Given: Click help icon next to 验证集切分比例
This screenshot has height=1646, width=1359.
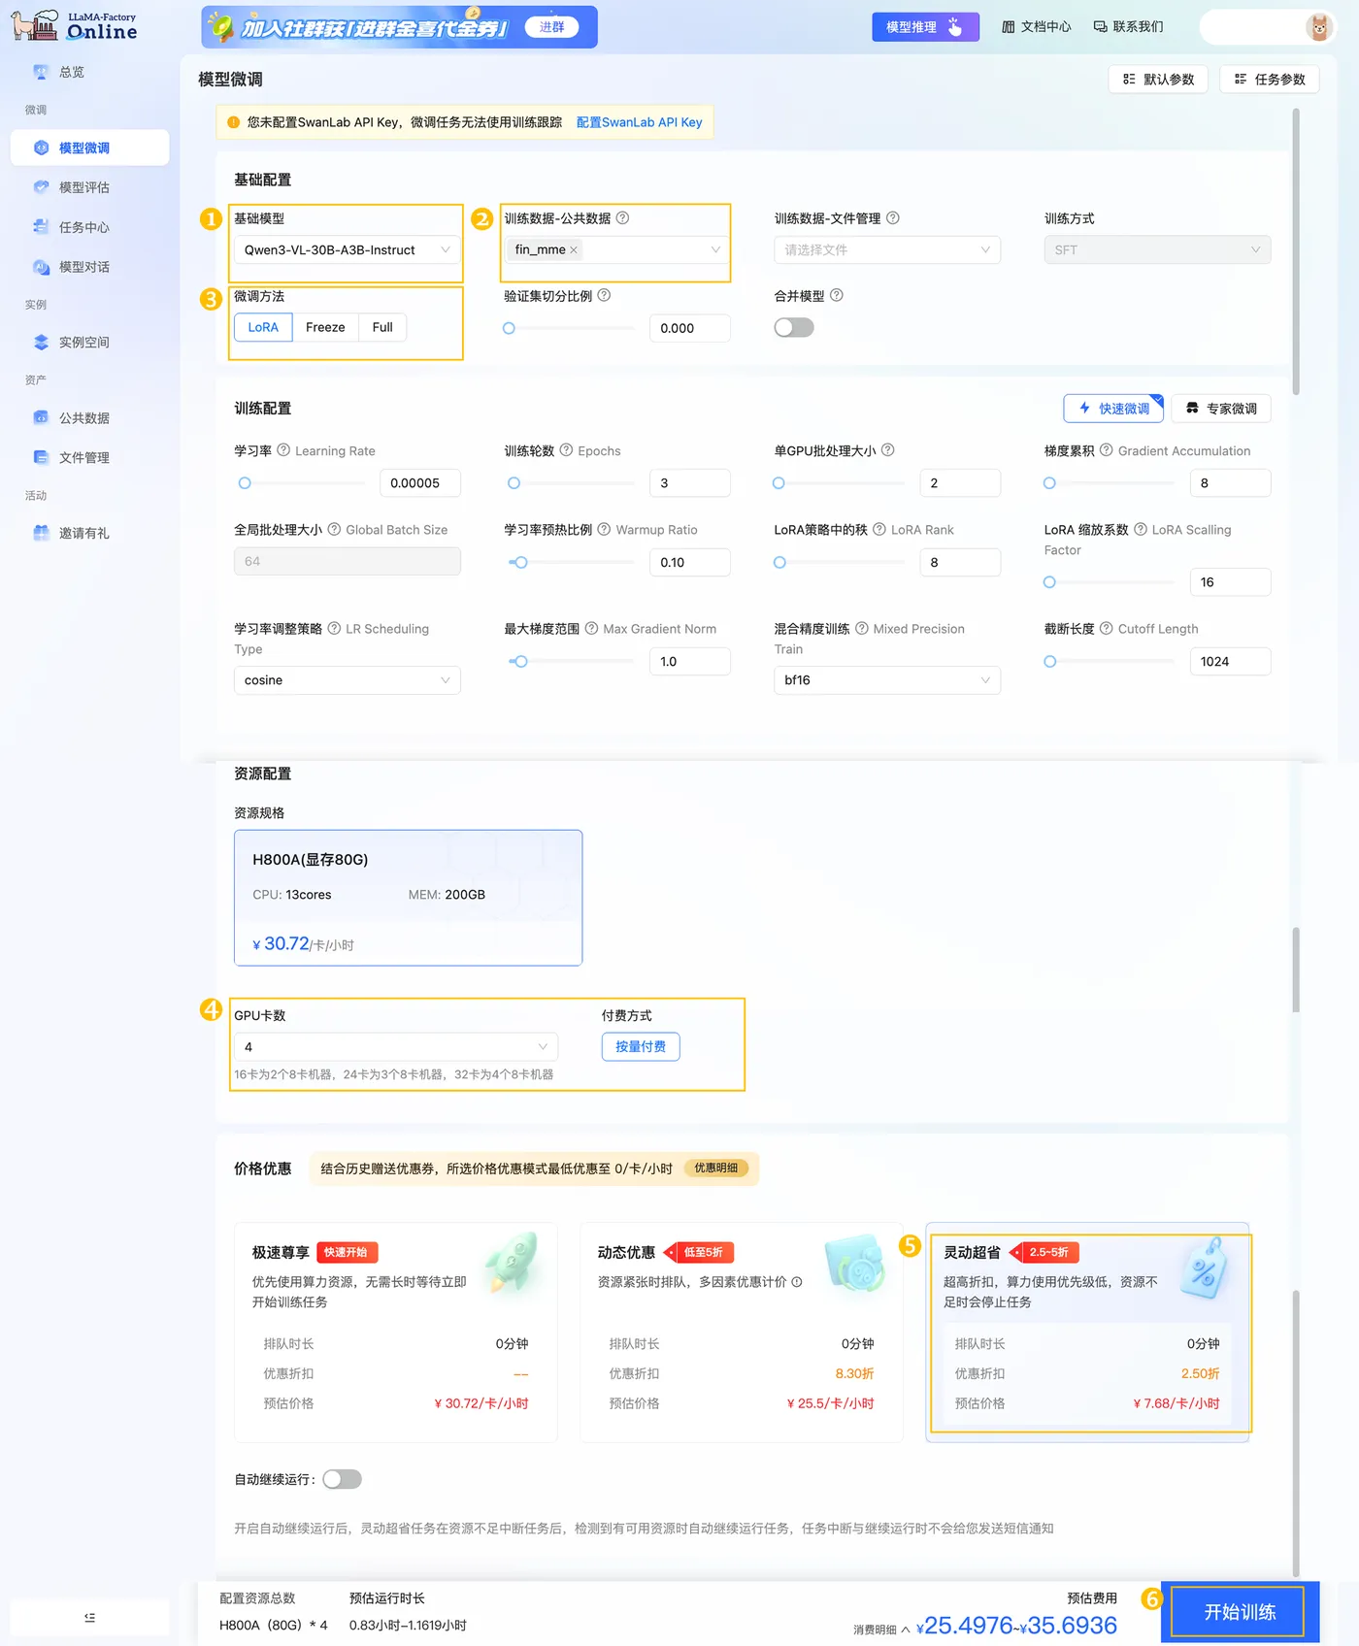Looking at the screenshot, I should (x=604, y=296).
